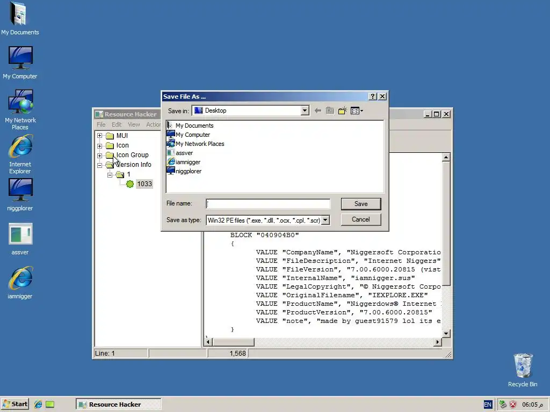The height and width of the screenshot is (412, 550).
Task: Click the red shield security tray icon
Action: 513,404
